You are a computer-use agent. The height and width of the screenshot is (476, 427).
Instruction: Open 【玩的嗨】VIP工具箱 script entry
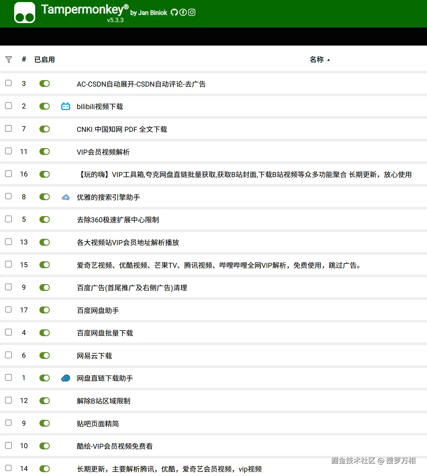point(245,175)
